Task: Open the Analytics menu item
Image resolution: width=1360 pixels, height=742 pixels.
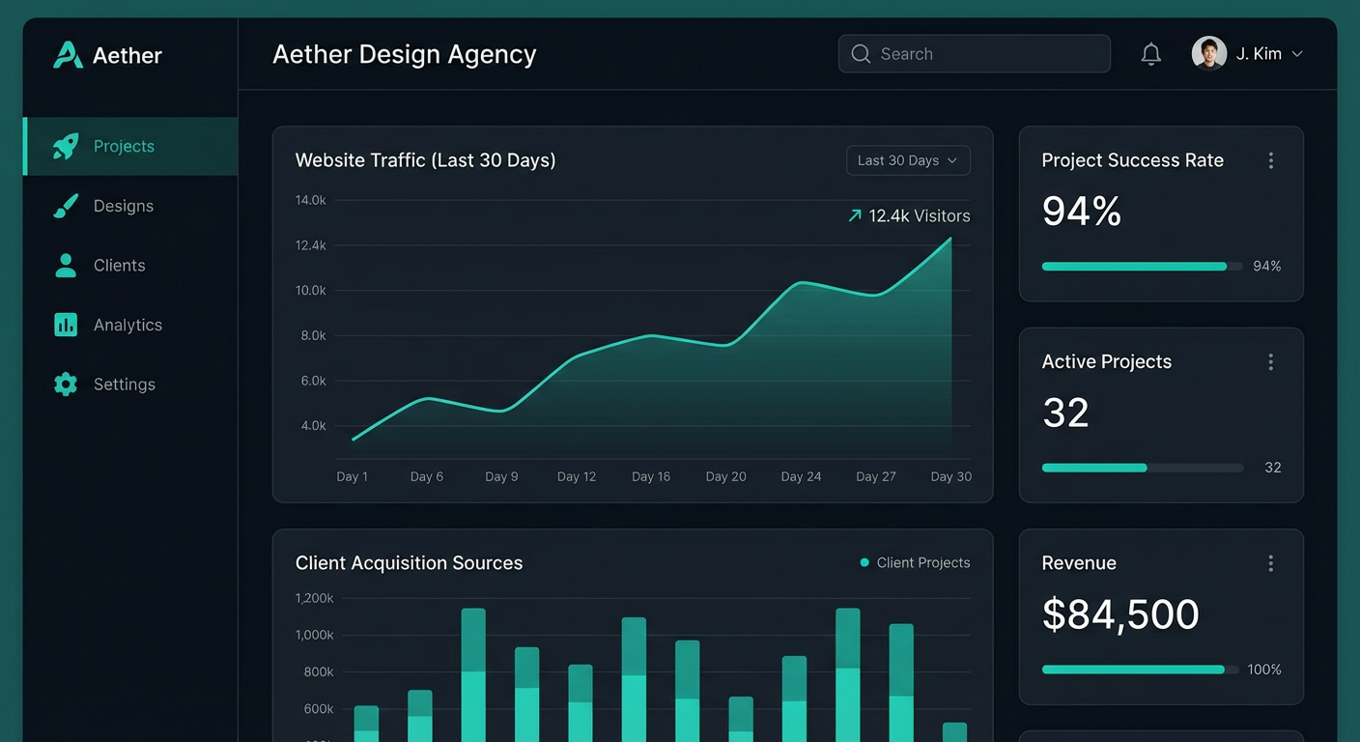Action: [127, 325]
